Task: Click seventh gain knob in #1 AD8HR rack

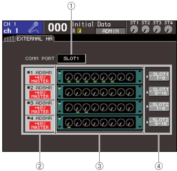Action: tap(121, 77)
